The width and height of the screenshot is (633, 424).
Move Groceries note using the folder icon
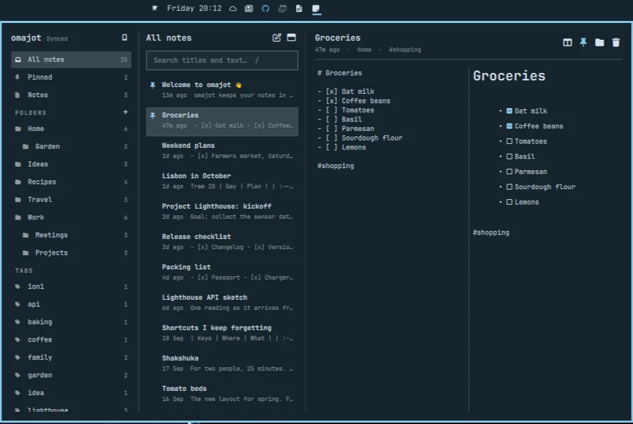[x=599, y=43]
